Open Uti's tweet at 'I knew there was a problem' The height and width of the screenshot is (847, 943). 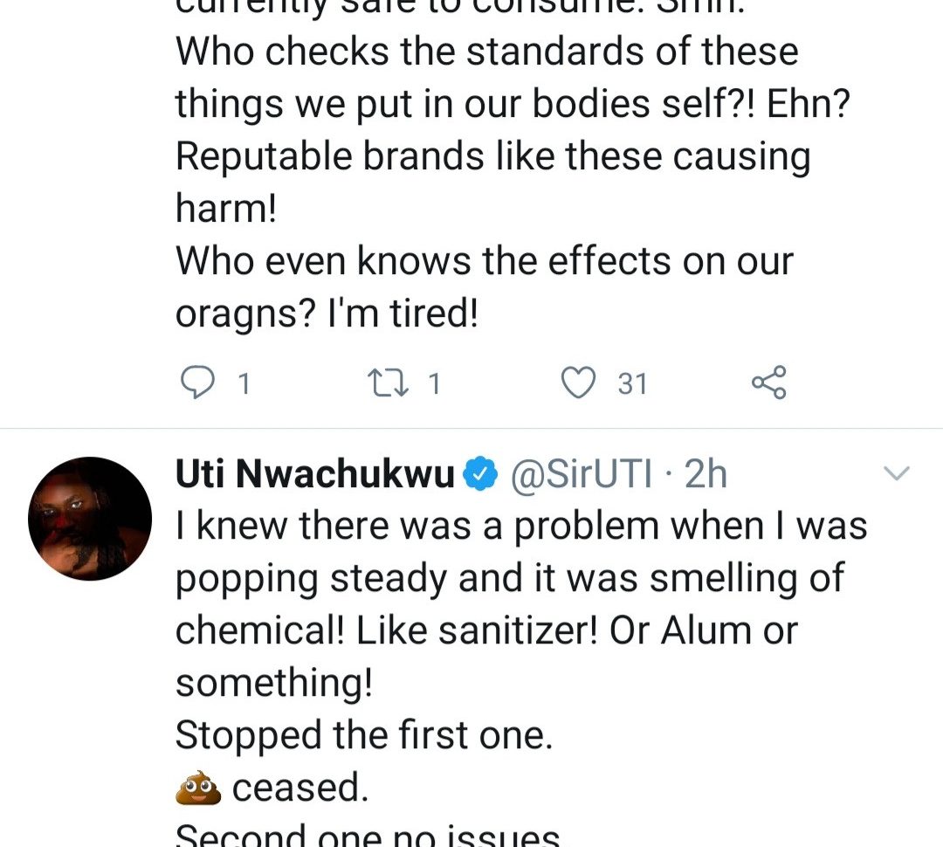click(x=521, y=527)
